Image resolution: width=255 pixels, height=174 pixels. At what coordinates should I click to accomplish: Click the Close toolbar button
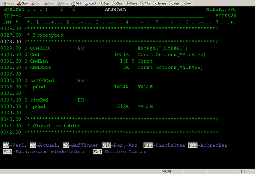tap(22, 4)
